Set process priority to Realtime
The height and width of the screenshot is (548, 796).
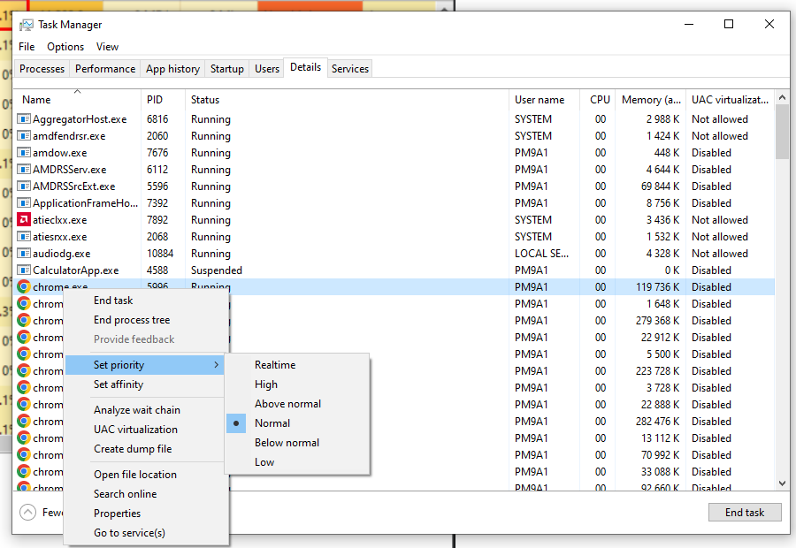click(275, 365)
